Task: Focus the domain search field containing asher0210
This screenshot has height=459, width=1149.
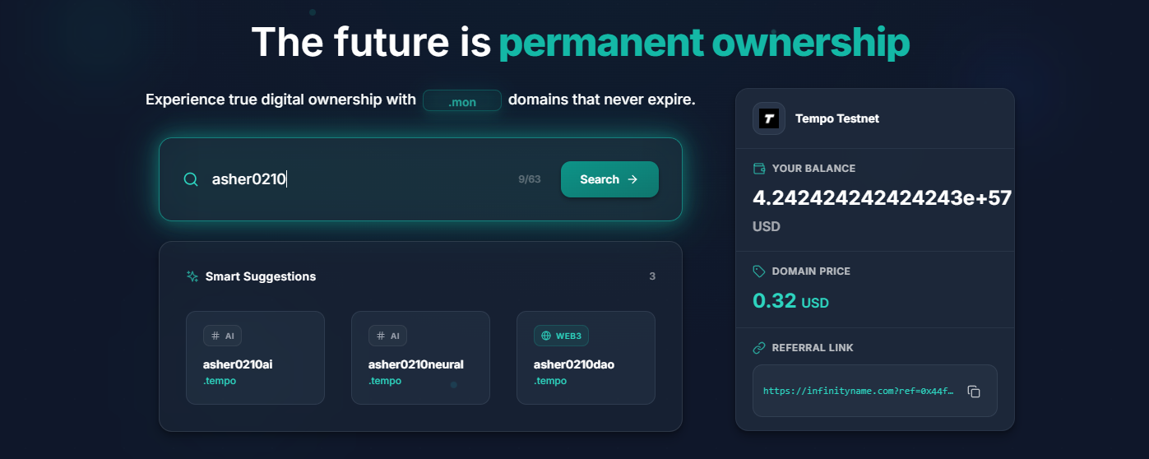Action: tap(354, 179)
